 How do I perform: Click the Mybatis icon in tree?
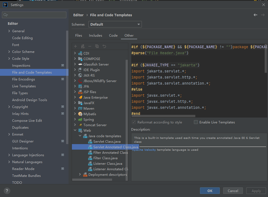pyautogui.click(x=80, y=114)
